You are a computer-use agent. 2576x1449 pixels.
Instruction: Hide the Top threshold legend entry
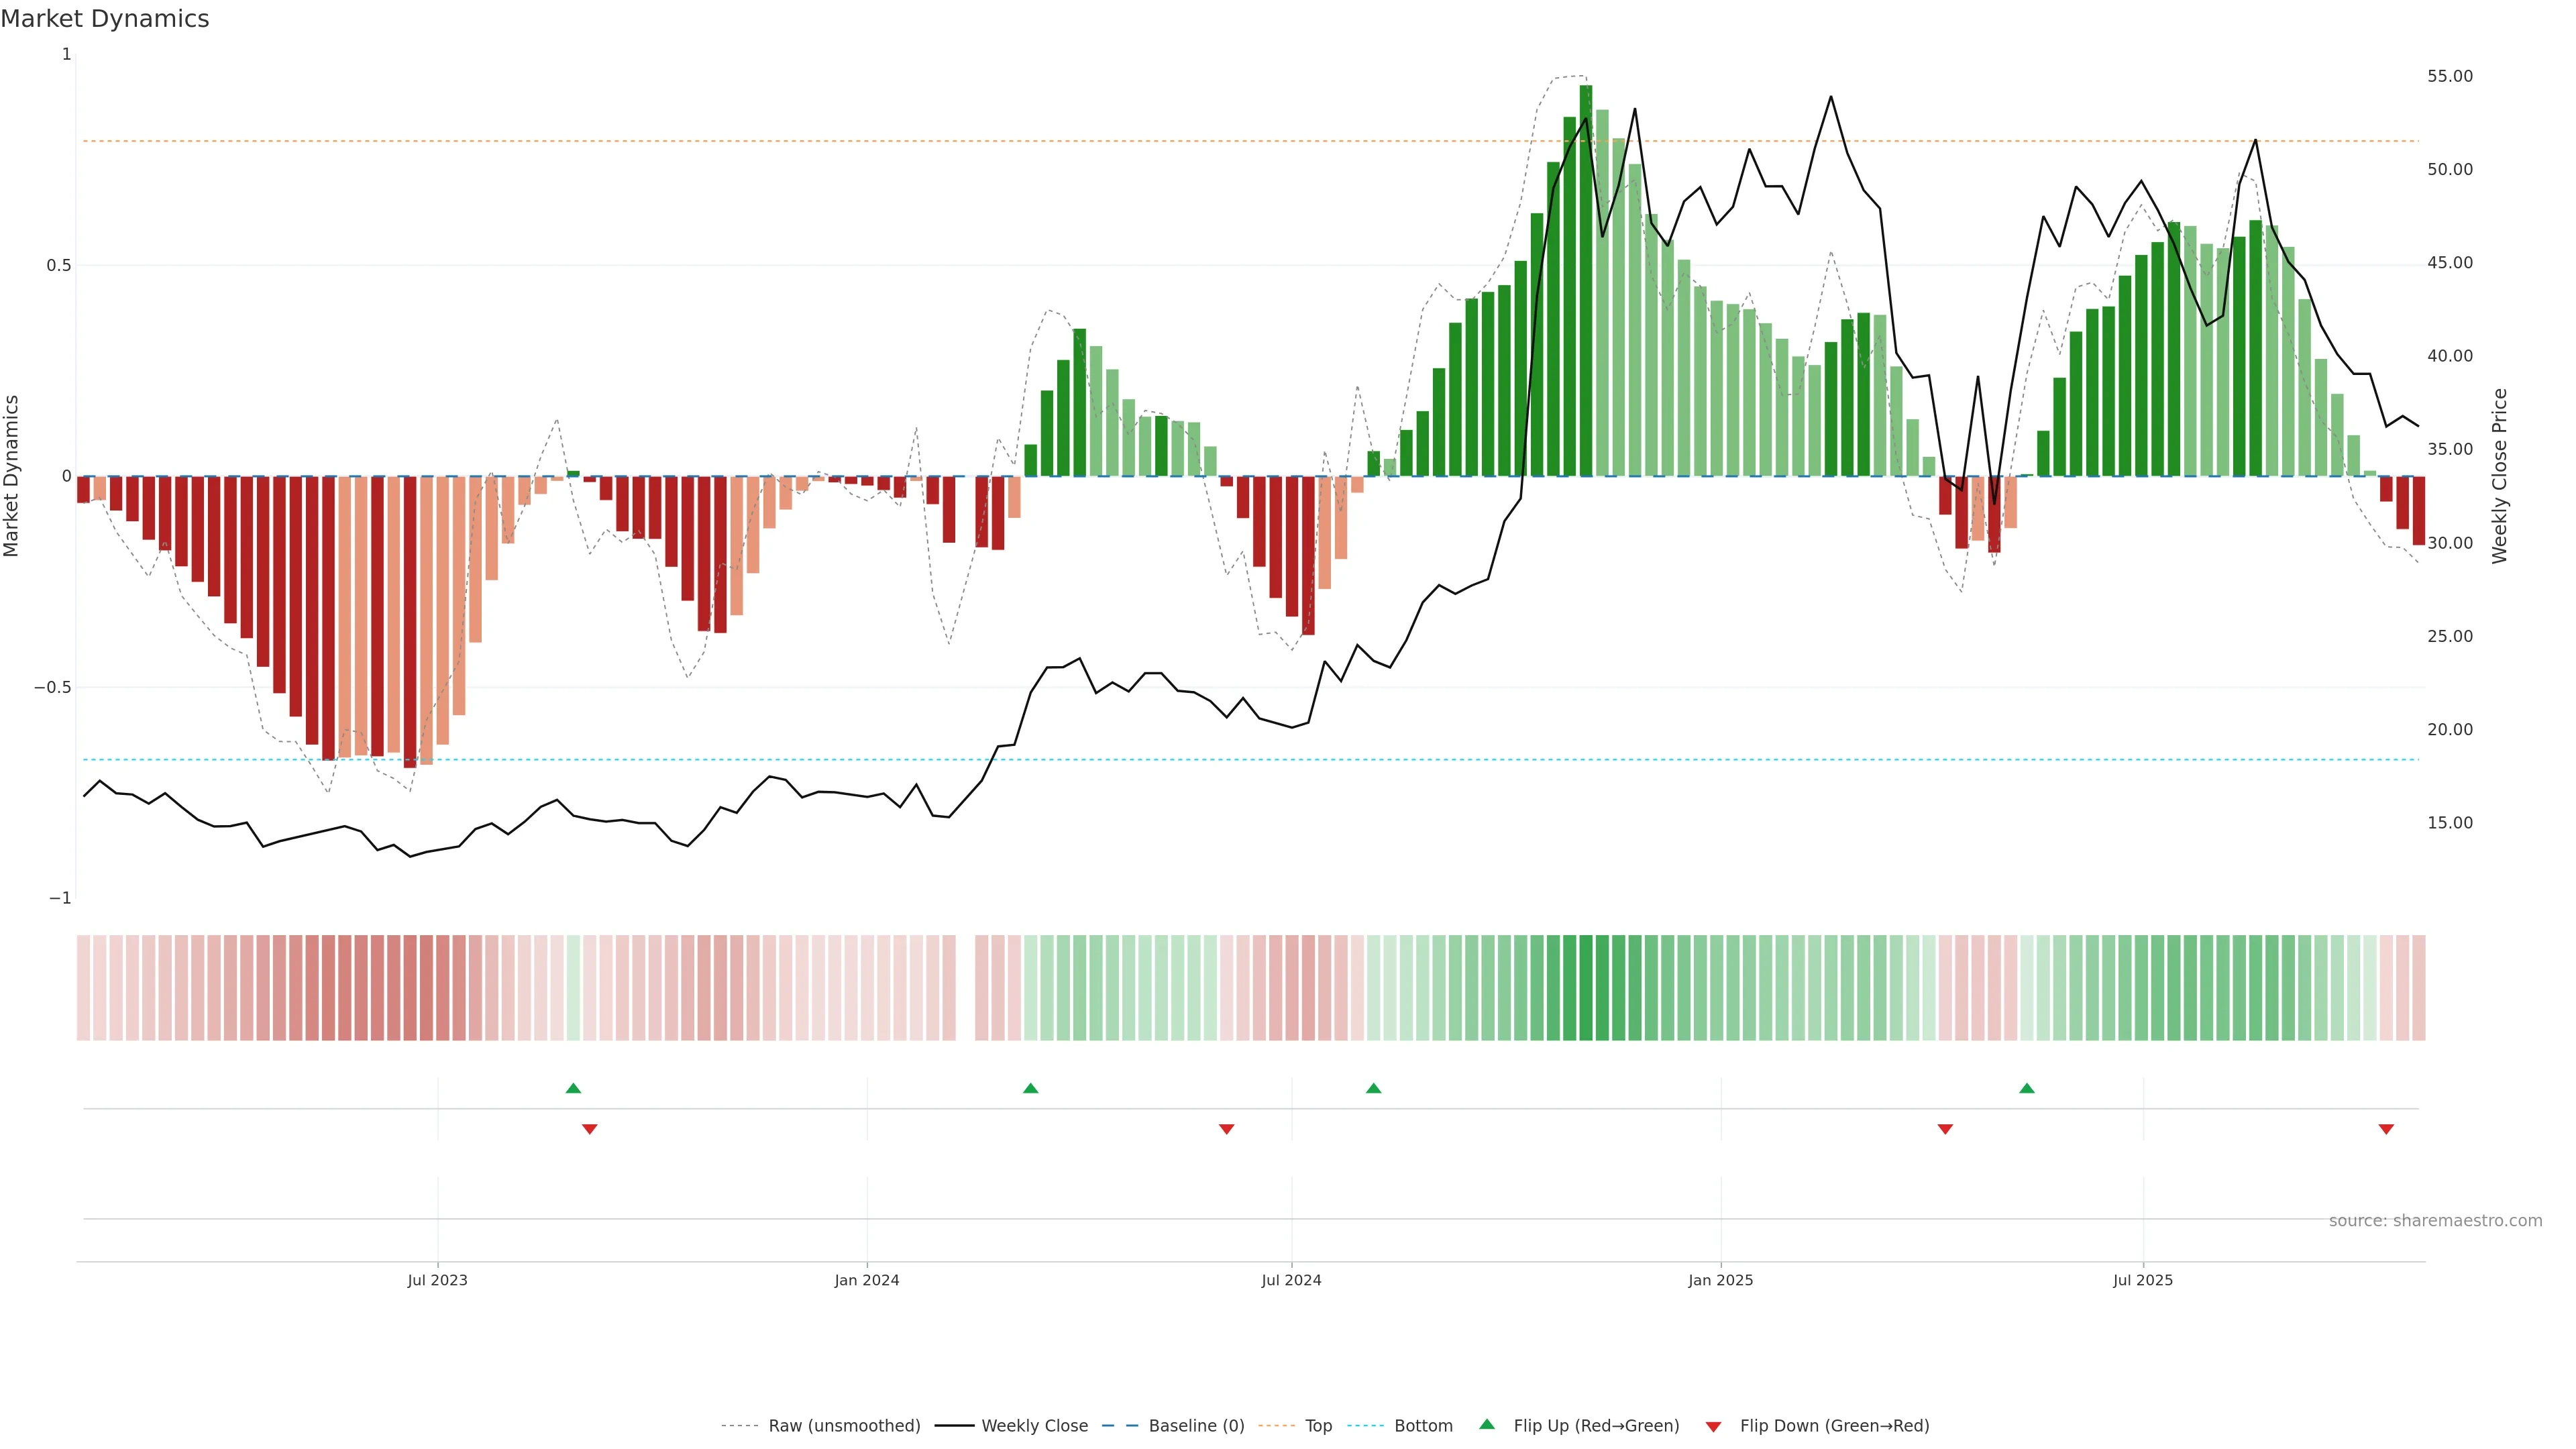(1318, 1426)
